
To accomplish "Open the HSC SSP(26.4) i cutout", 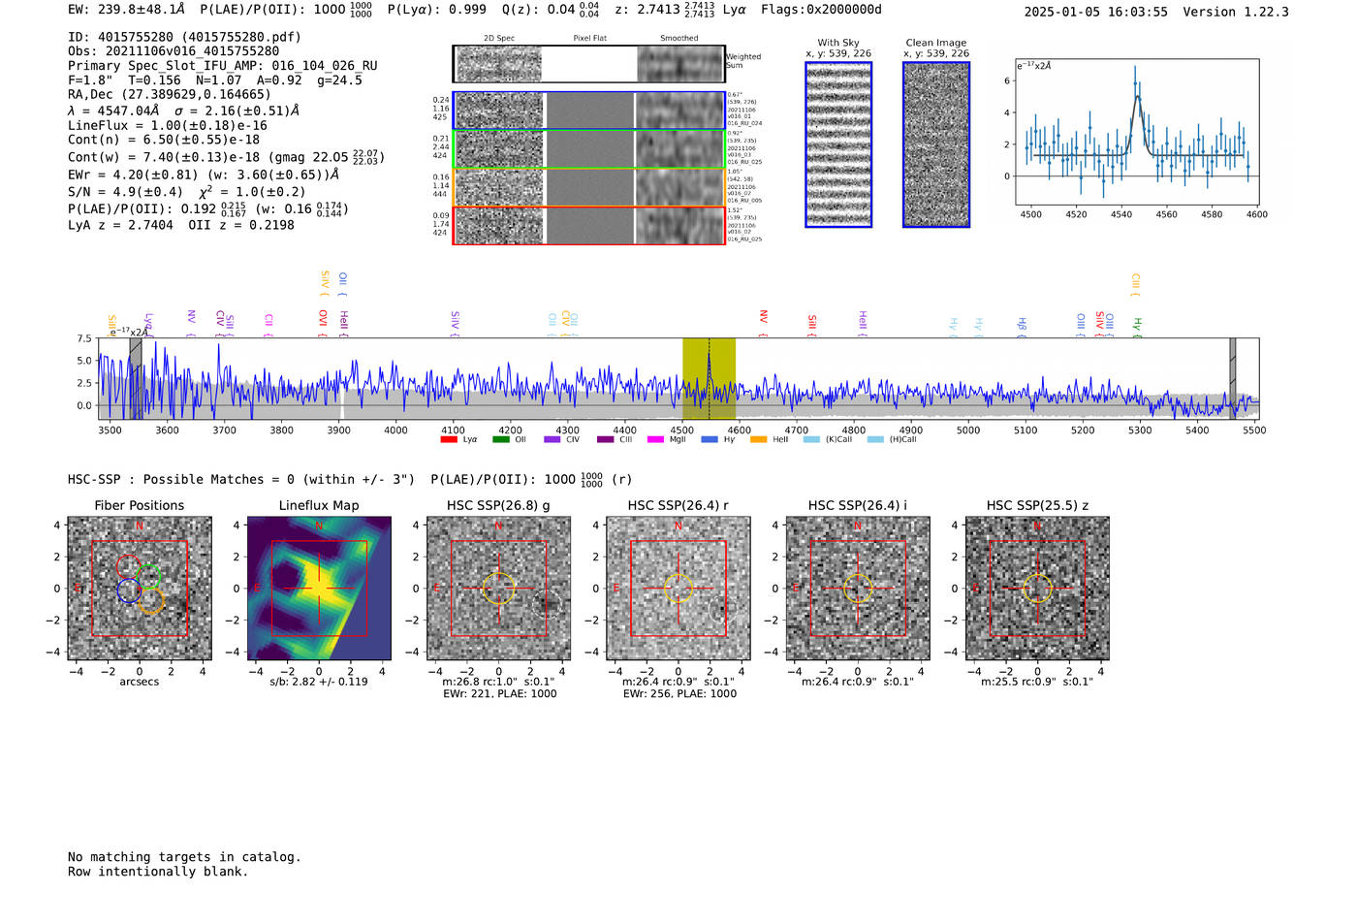I will 858,589.
